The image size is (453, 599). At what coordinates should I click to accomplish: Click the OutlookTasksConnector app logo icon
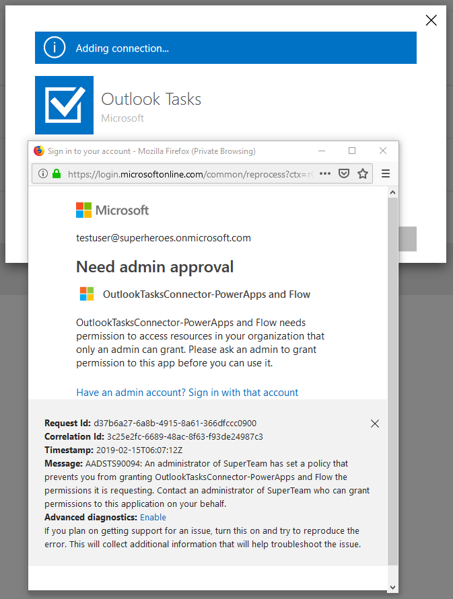pyautogui.click(x=87, y=294)
